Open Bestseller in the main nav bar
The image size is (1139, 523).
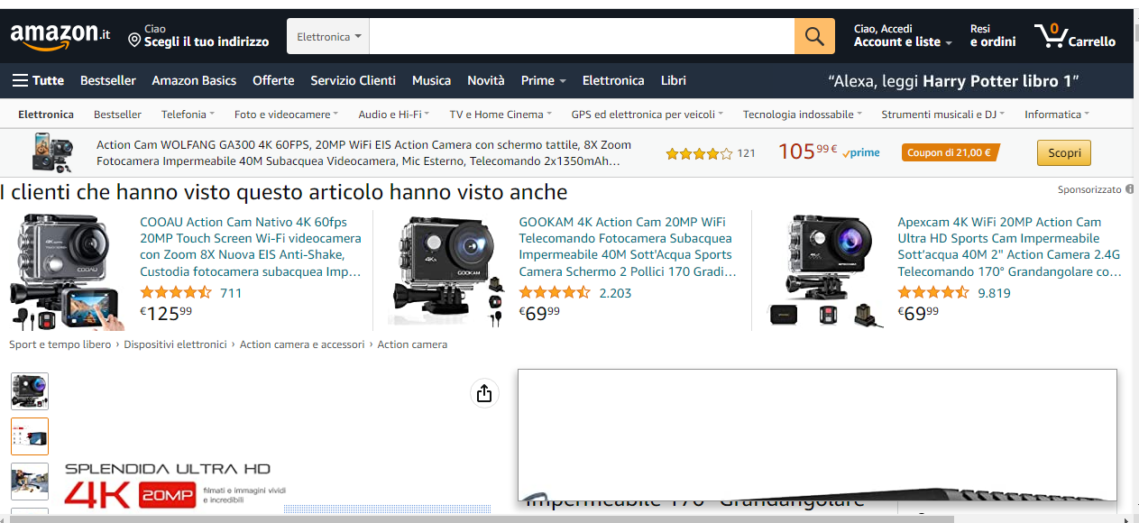tap(108, 80)
